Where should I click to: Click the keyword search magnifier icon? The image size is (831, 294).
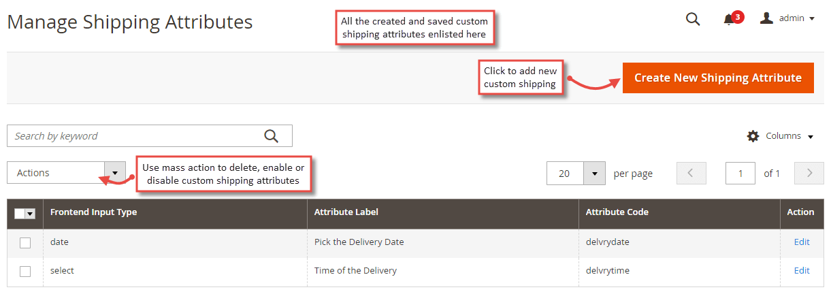pyautogui.click(x=272, y=136)
